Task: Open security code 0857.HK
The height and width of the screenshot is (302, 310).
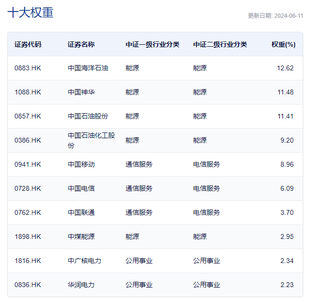Action: pos(28,116)
